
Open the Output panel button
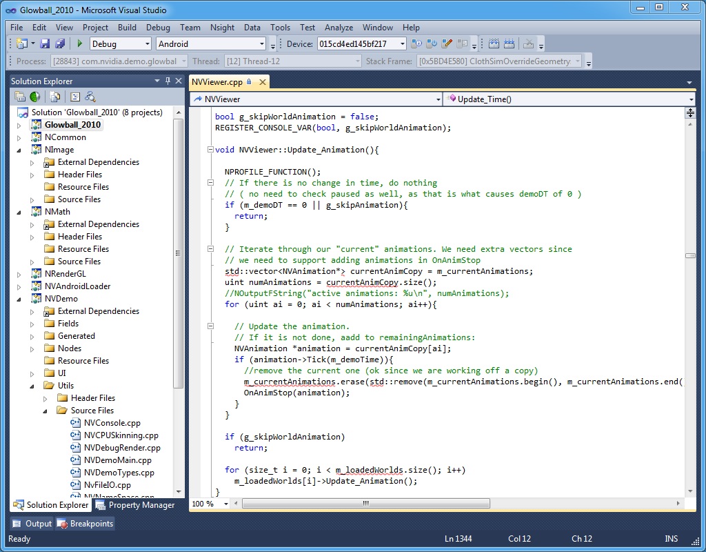click(32, 524)
